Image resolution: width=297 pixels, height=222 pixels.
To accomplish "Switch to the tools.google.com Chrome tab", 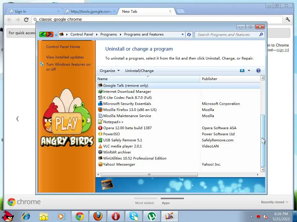I will (90, 12).
